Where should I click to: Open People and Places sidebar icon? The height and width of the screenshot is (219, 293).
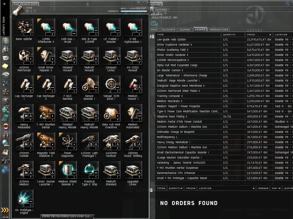(x=5, y=50)
